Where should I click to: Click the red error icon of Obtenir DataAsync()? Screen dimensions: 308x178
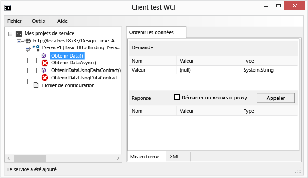(45, 63)
